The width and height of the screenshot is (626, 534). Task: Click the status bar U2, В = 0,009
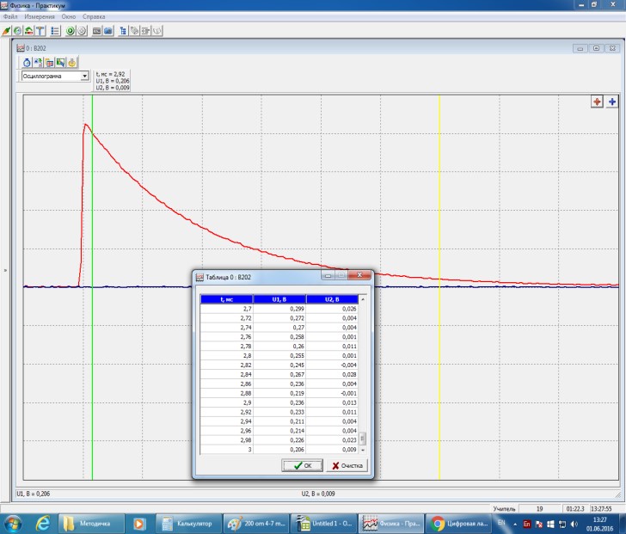[318, 494]
